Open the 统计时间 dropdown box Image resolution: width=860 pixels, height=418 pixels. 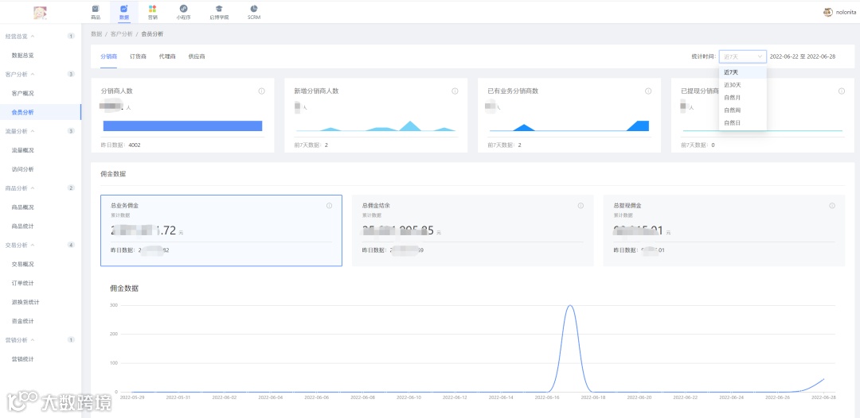(743, 56)
